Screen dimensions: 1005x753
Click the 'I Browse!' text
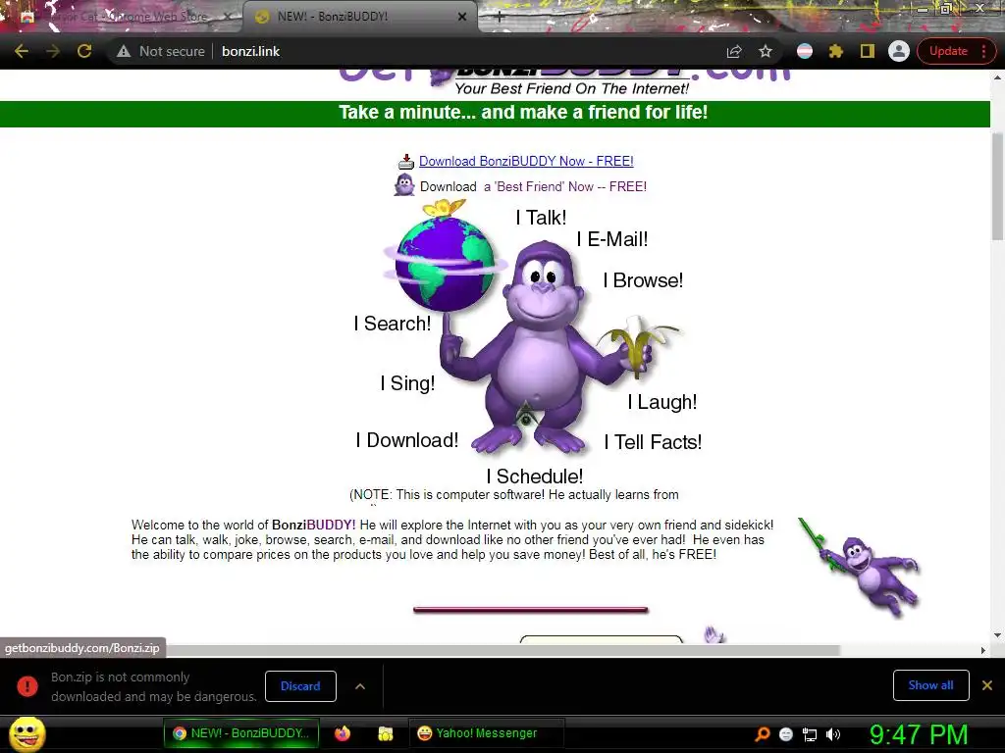pos(643,280)
